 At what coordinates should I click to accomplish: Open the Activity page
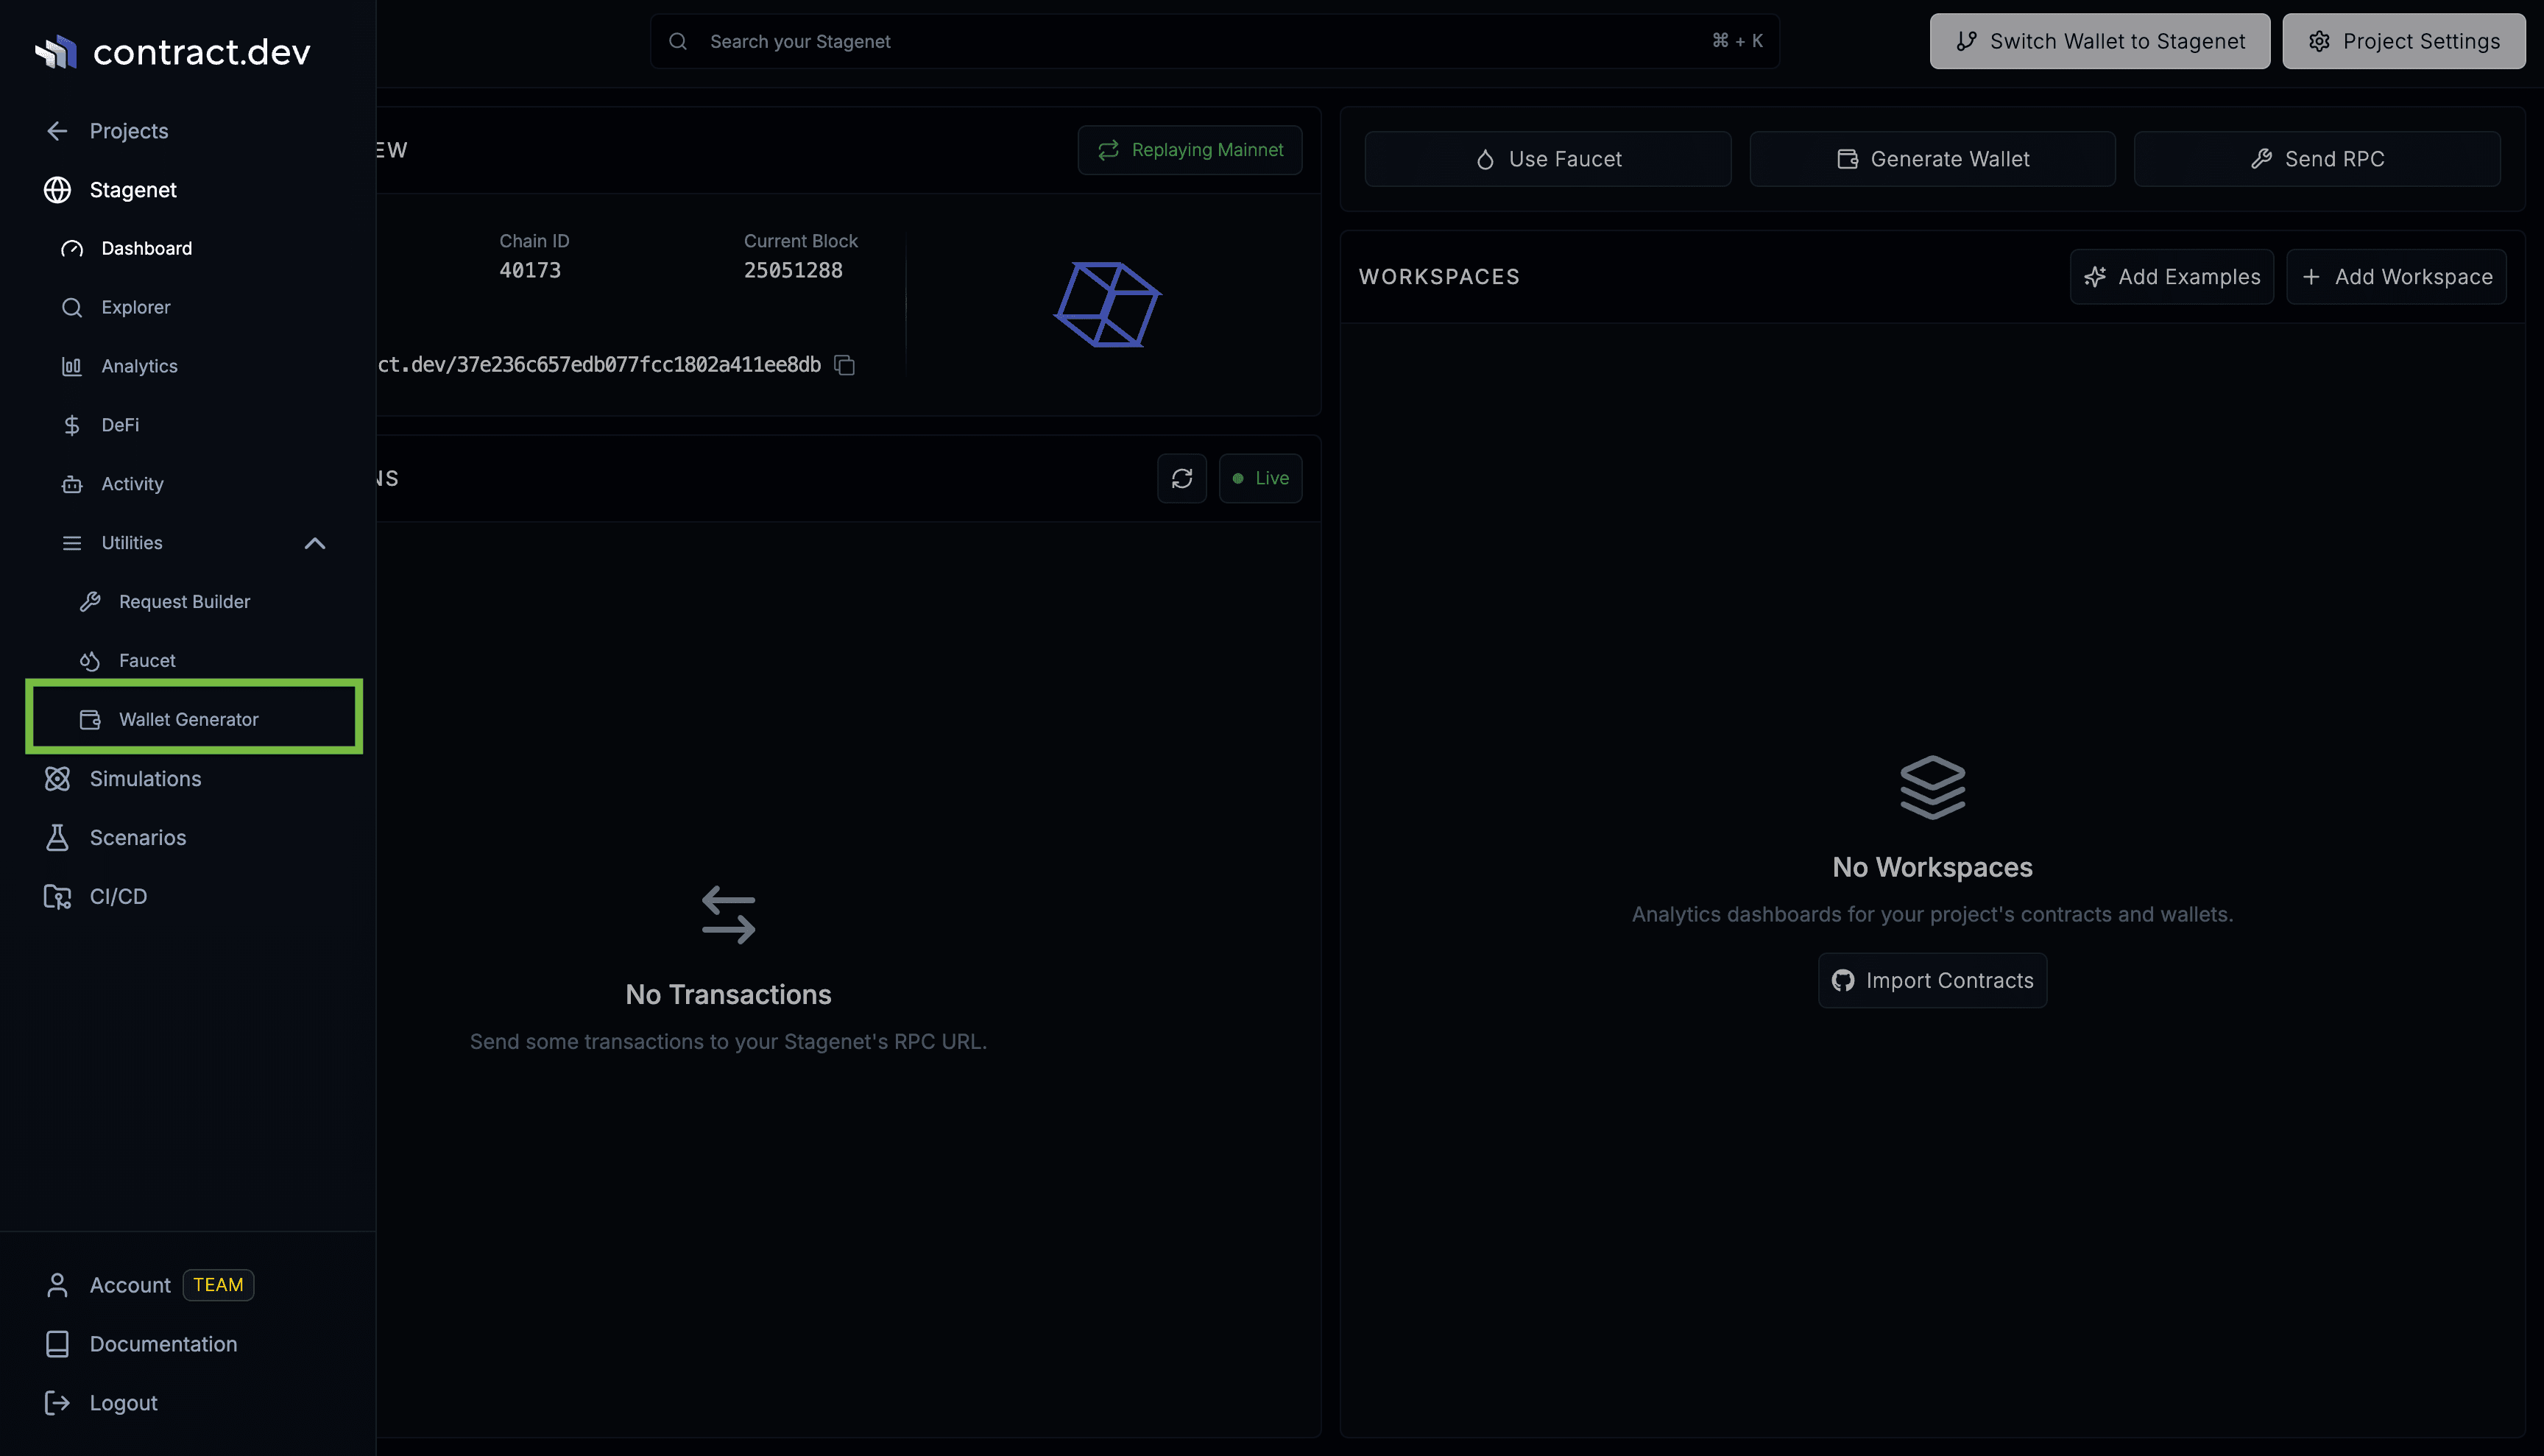pos(132,484)
